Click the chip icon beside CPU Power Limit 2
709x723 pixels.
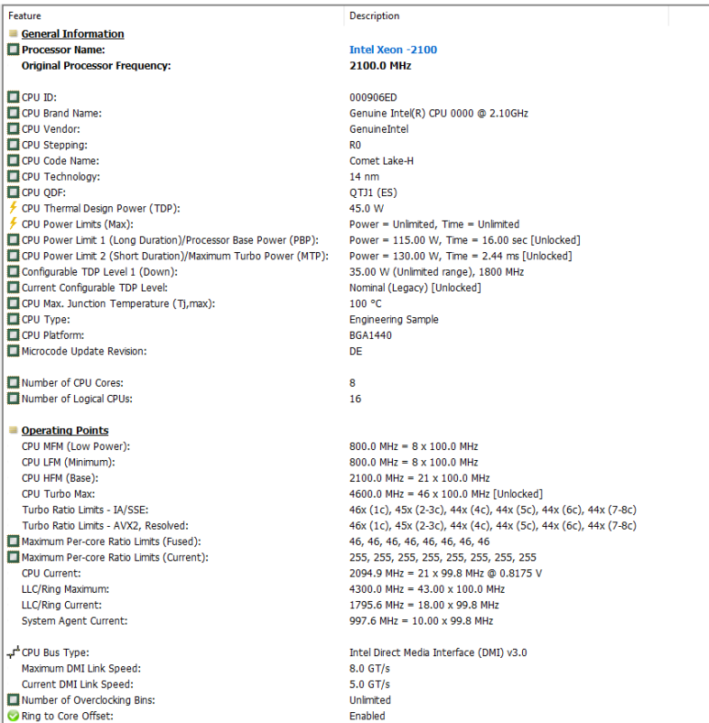[x=14, y=256]
